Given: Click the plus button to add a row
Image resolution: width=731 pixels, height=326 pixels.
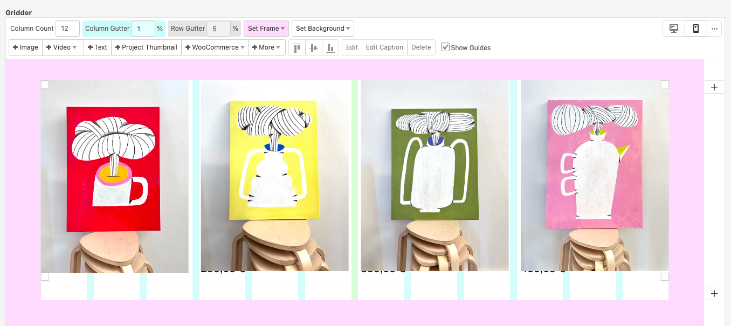Looking at the screenshot, I should (714, 87).
